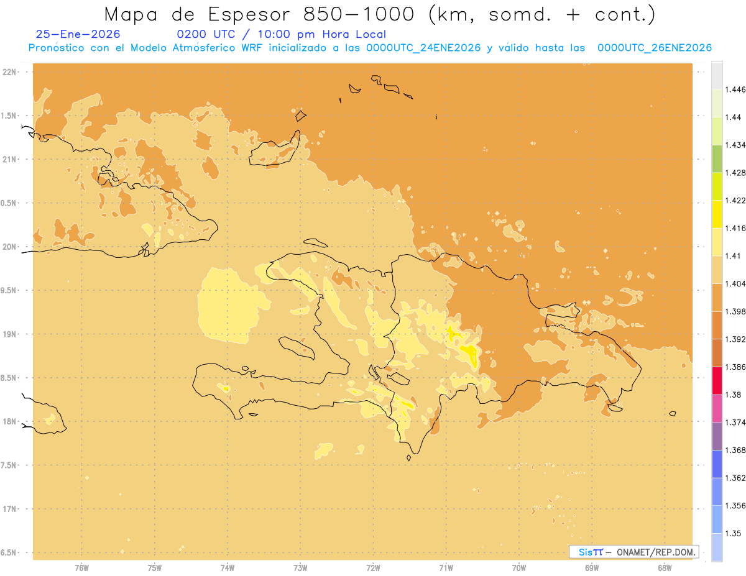Click the '19N' latitude label
Screen dimensions: 746x576
9,334
